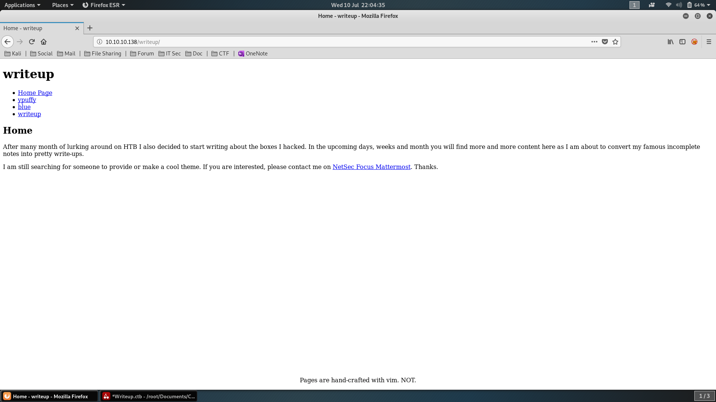The height and width of the screenshot is (402, 716).
Task: Open the Library icon in toolbar
Action: click(x=671, y=42)
